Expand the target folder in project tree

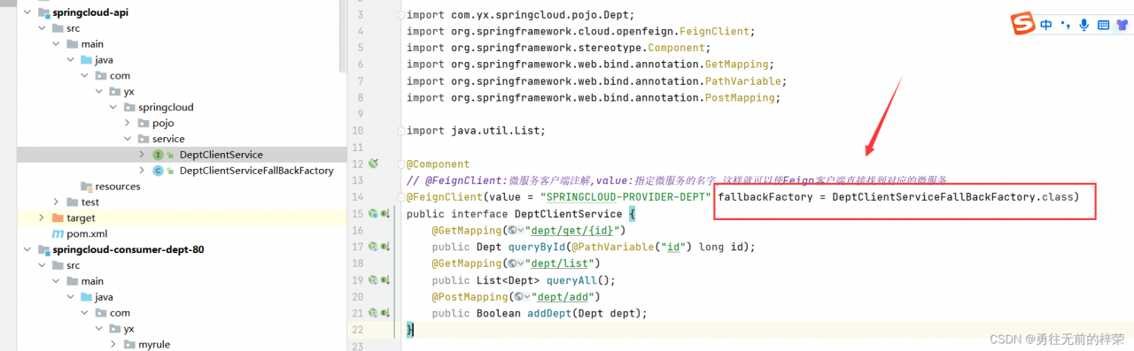tap(41, 217)
